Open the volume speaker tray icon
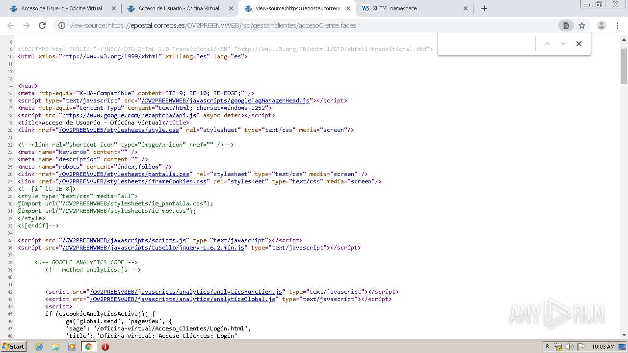The height and width of the screenshot is (353, 628). pos(570,347)
